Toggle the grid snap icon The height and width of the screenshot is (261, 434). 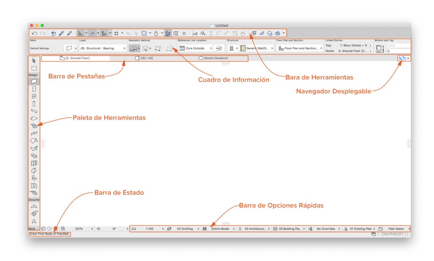pyautogui.click(x=116, y=33)
